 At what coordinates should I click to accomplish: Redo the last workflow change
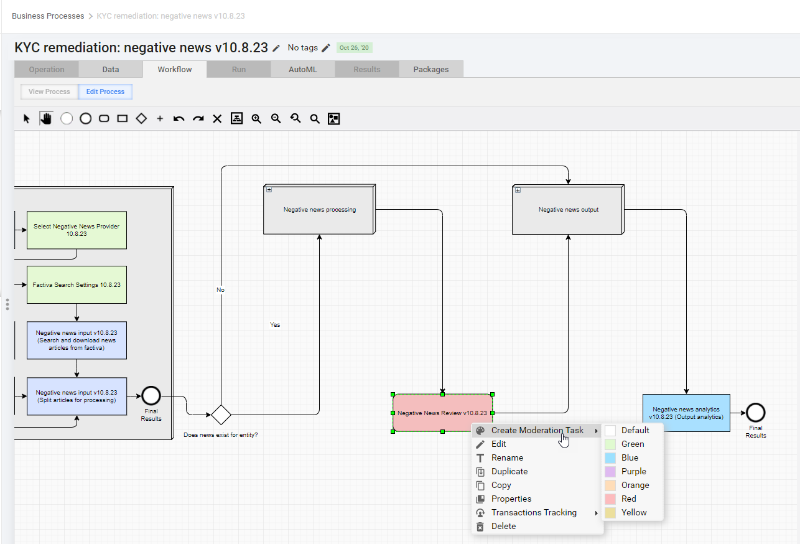pyautogui.click(x=198, y=118)
